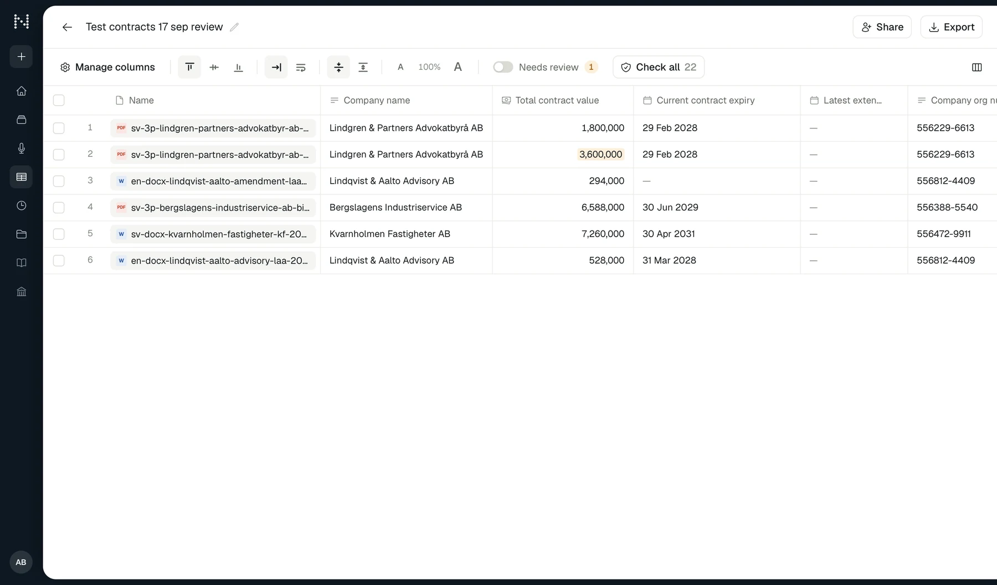Click pencil icon to rename review
Screen dimensions: 997x585
tap(234, 27)
